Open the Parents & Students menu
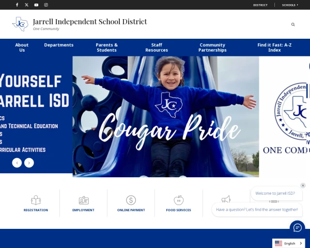The image size is (310, 248). coord(106,48)
